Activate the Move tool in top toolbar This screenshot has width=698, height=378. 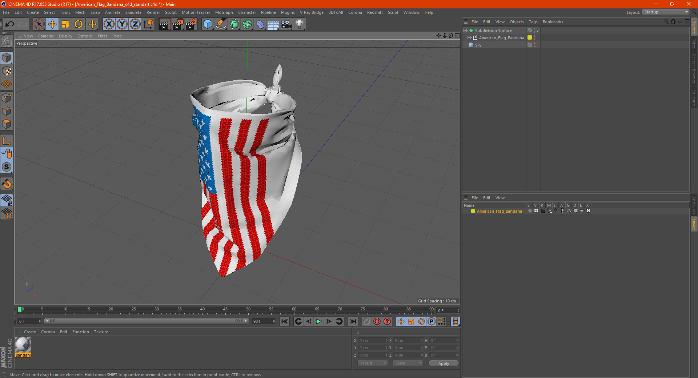click(x=52, y=24)
